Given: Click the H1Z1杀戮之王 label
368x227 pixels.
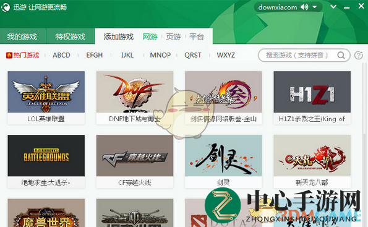Looking at the screenshot, I should click(312, 119).
